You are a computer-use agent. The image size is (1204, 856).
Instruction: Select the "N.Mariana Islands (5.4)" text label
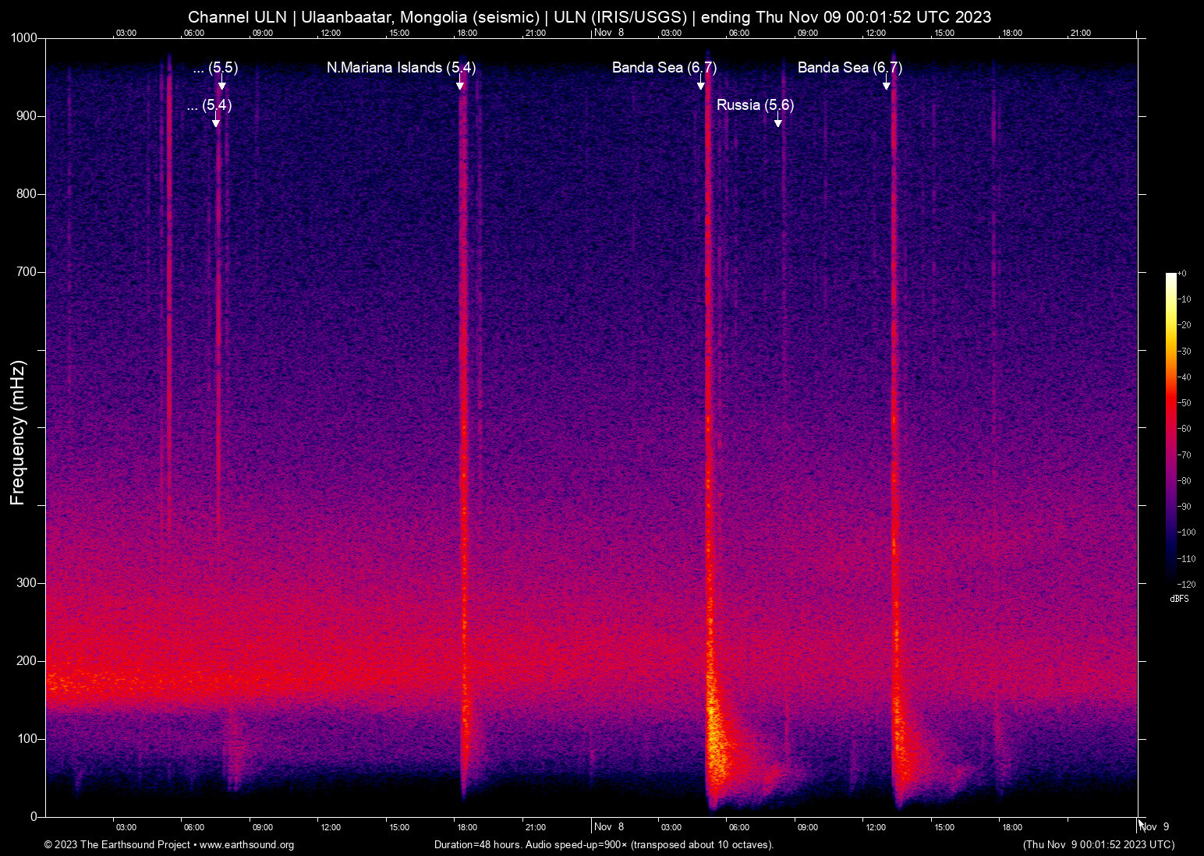click(401, 68)
